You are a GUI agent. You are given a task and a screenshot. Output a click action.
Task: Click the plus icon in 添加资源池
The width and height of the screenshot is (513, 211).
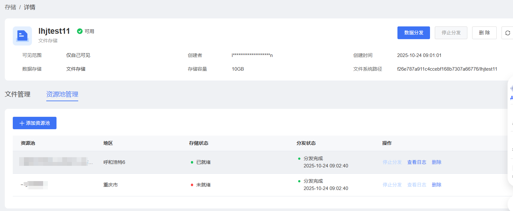pyautogui.click(x=22, y=123)
